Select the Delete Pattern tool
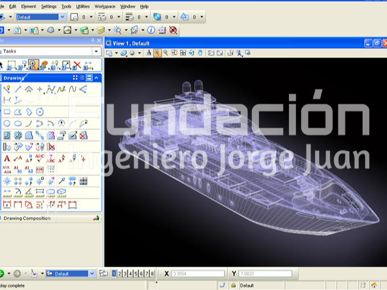This screenshot has height=290, width=387. (x=83, y=135)
